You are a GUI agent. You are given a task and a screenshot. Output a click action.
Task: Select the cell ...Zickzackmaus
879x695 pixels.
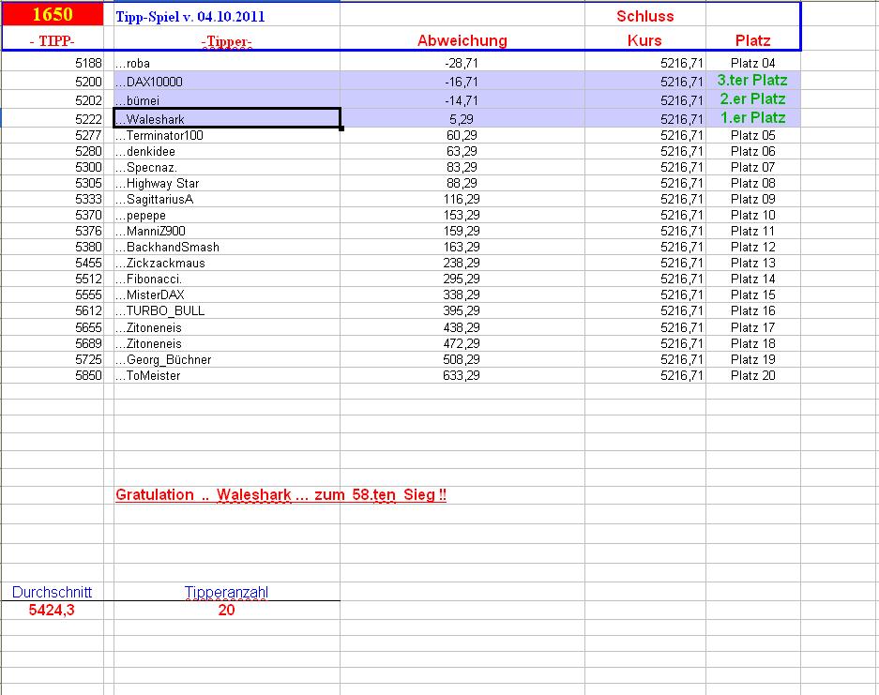[x=226, y=263]
